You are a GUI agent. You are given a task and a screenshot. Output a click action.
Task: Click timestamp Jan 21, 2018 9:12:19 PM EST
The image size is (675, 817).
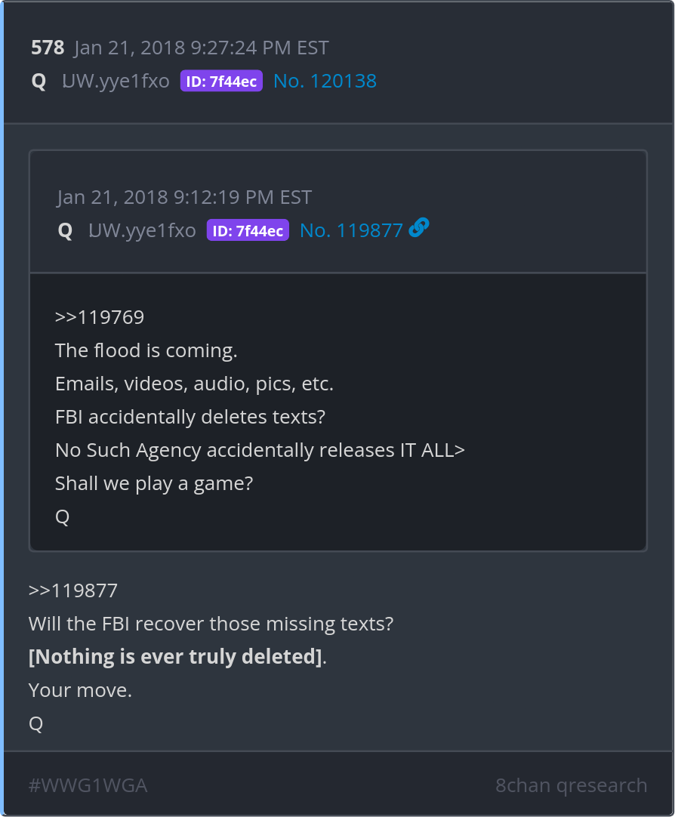[184, 198]
